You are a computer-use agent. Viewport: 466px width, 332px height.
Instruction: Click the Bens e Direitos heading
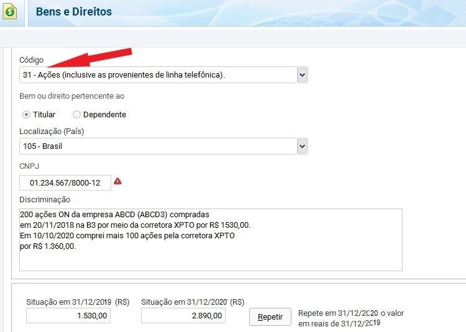tap(74, 12)
